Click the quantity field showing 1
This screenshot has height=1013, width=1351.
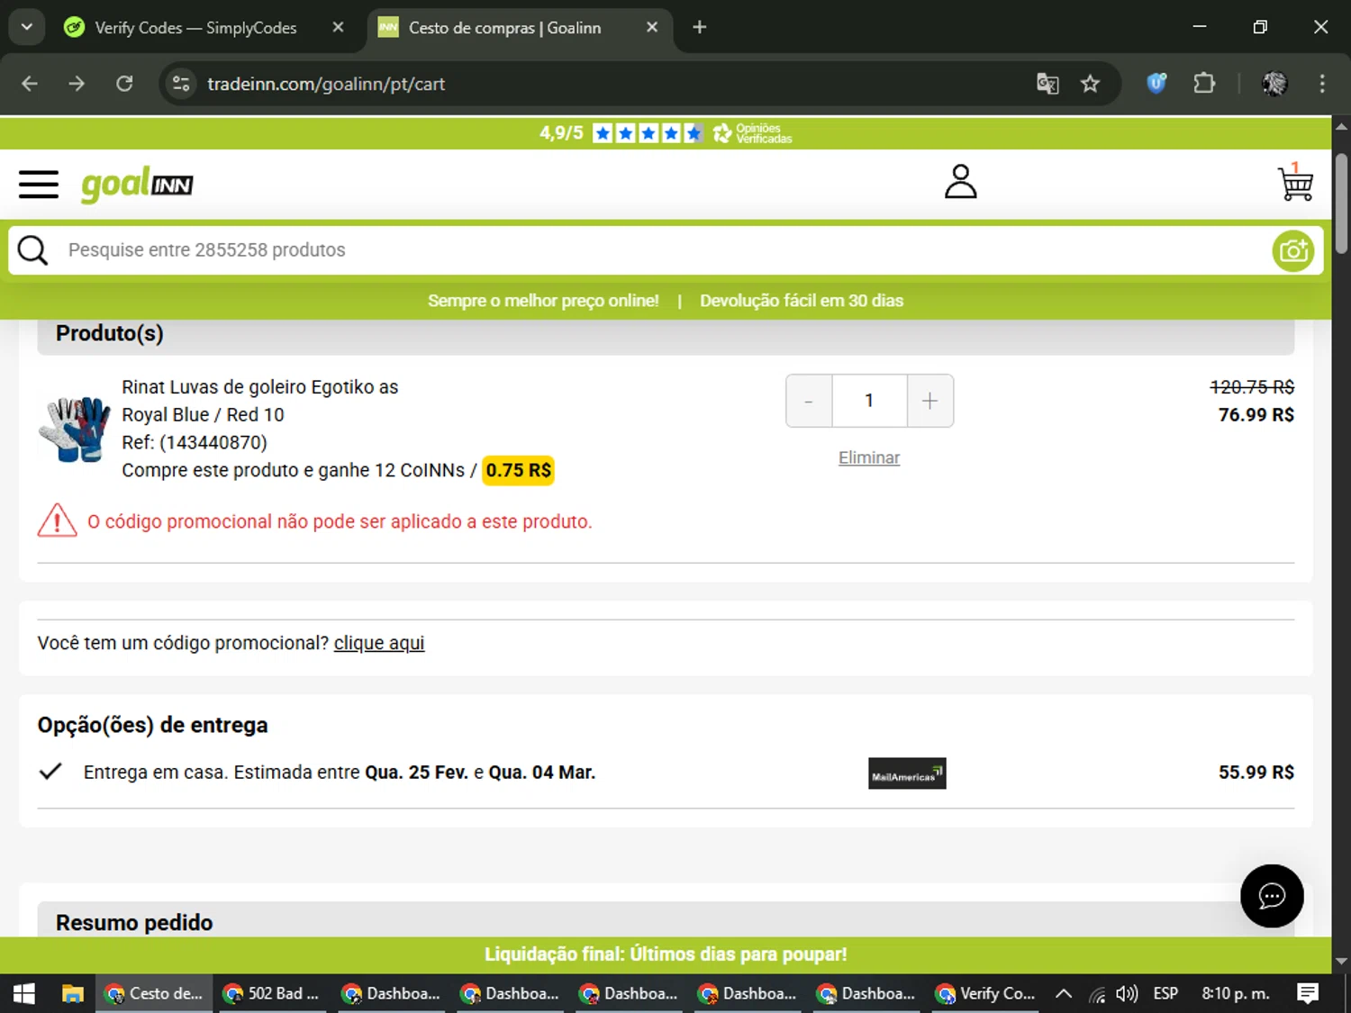click(x=869, y=401)
